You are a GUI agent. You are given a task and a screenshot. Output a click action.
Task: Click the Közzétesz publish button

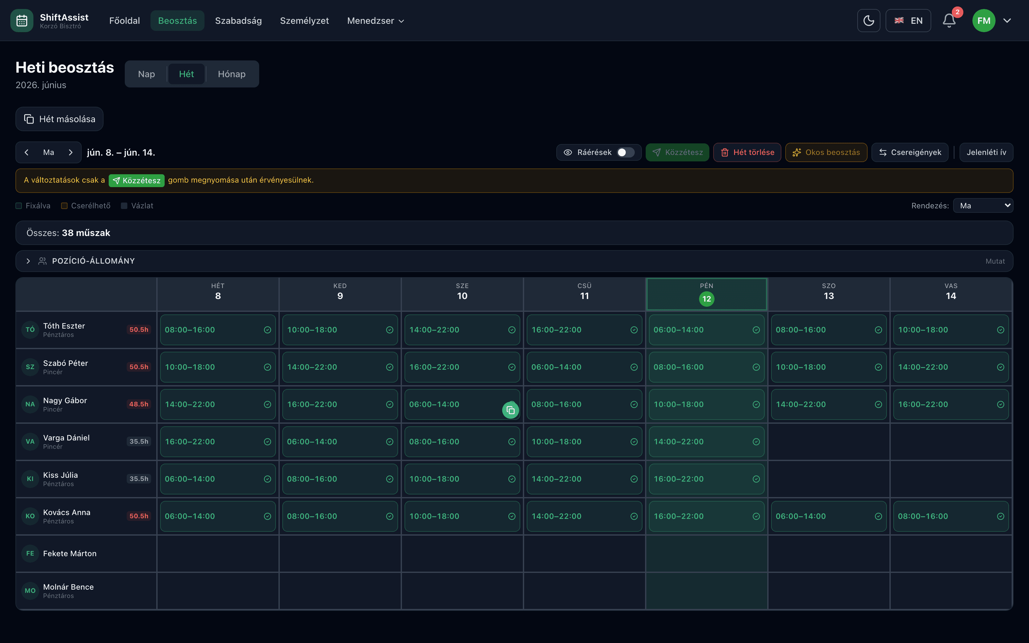pos(677,152)
